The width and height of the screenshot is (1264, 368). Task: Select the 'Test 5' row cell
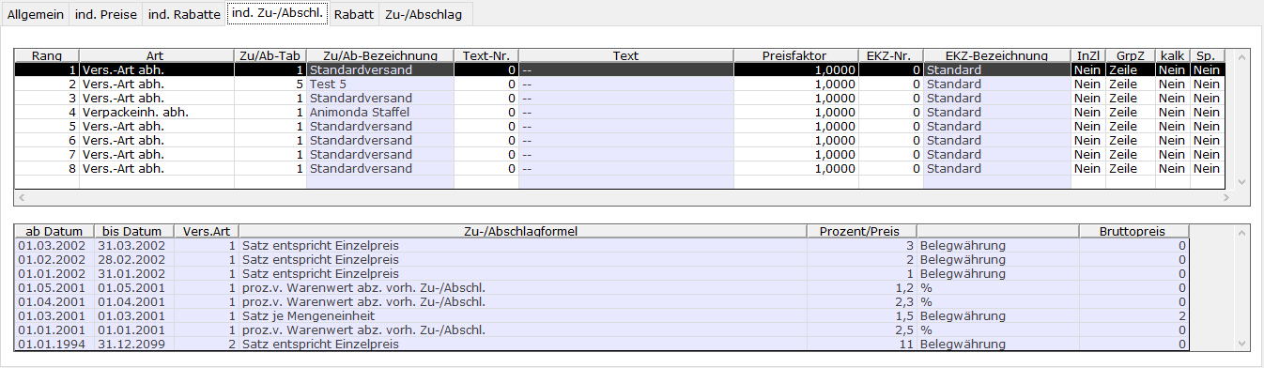click(379, 84)
